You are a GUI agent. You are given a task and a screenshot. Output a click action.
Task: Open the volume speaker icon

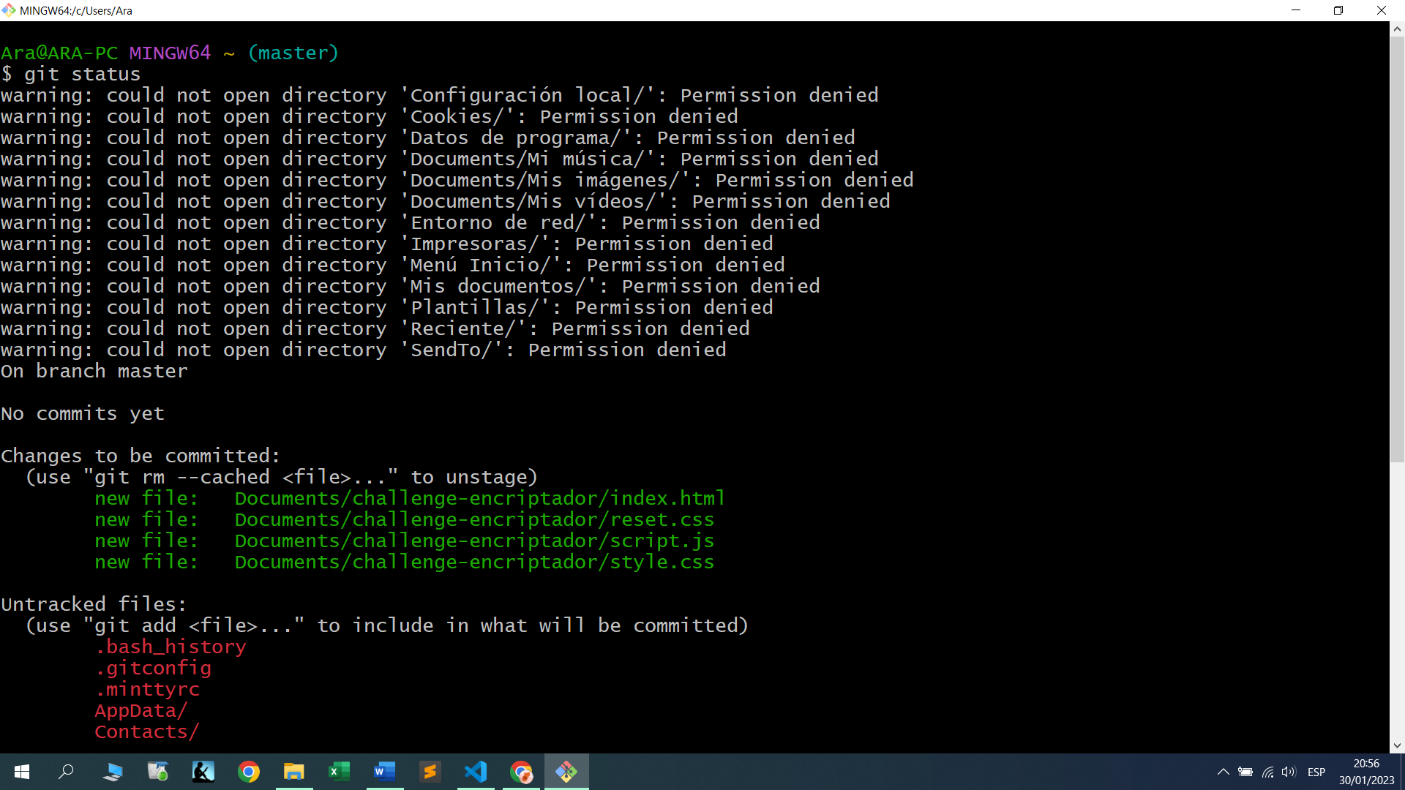pos(1289,772)
